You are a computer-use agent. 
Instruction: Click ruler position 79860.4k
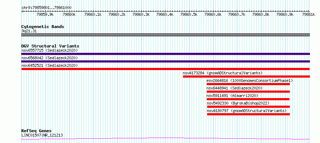[165, 14]
